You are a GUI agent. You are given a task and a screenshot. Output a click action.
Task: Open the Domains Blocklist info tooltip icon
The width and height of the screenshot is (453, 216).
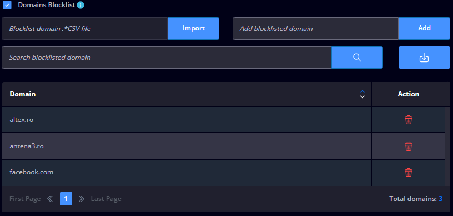click(x=80, y=5)
